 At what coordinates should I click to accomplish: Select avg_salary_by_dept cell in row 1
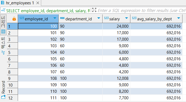[x=156, y=26]
